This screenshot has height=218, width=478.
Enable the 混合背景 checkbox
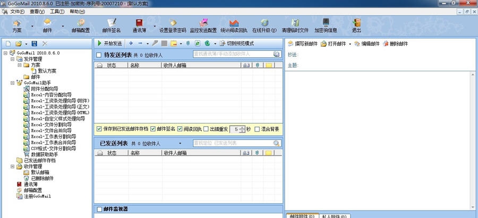tap(257, 129)
